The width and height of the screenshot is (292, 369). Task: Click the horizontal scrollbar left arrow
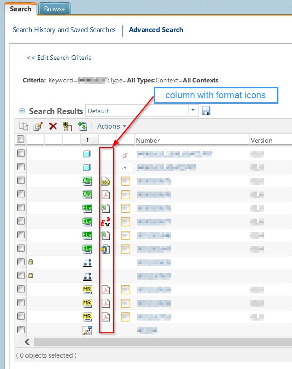point(27,342)
